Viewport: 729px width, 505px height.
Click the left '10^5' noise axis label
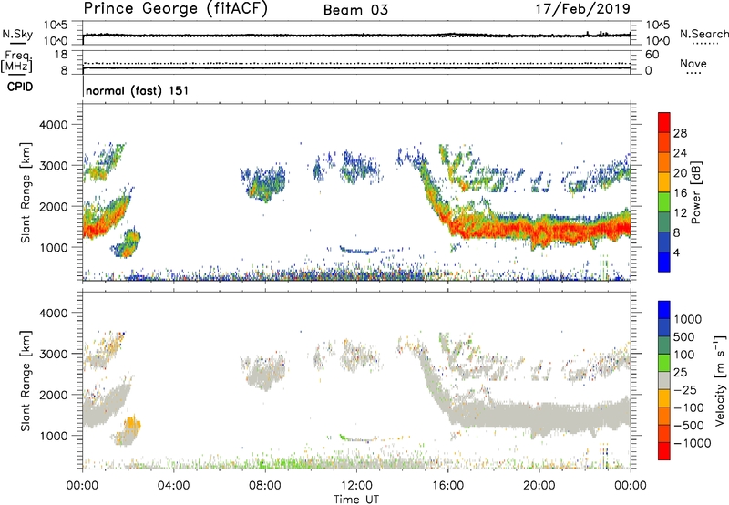point(56,25)
